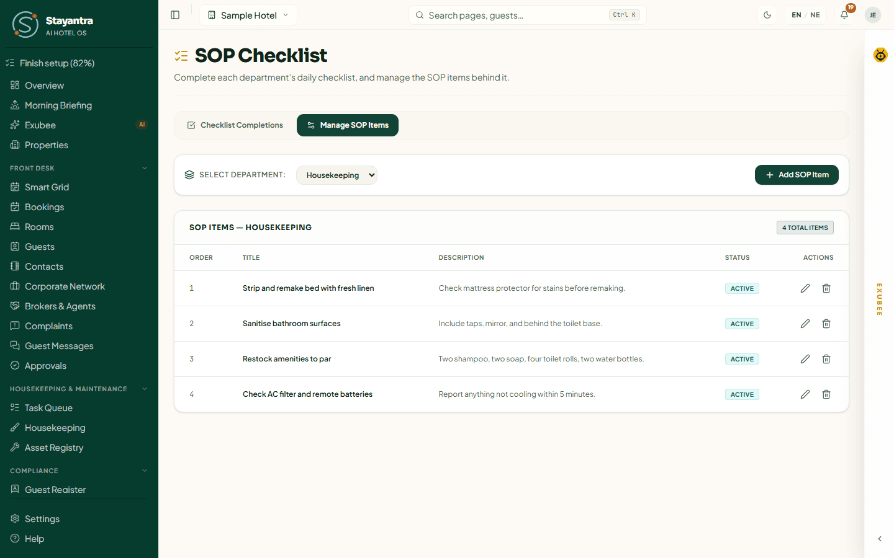Open Rooms page
Screen dimensions: 894x558
[79, 227]
